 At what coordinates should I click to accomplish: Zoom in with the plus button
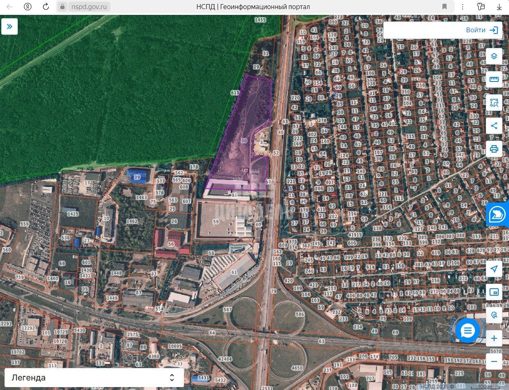pos(494,339)
